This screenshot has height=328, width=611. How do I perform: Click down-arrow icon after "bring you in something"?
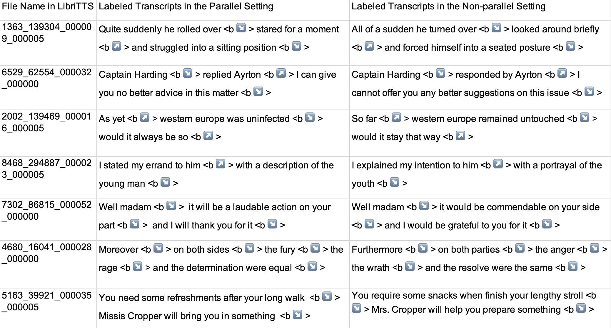[298, 315]
